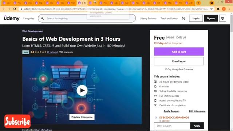This screenshot has height=131, width=233.
Task: Click the Enter Coupon input field
Action: 172,126
